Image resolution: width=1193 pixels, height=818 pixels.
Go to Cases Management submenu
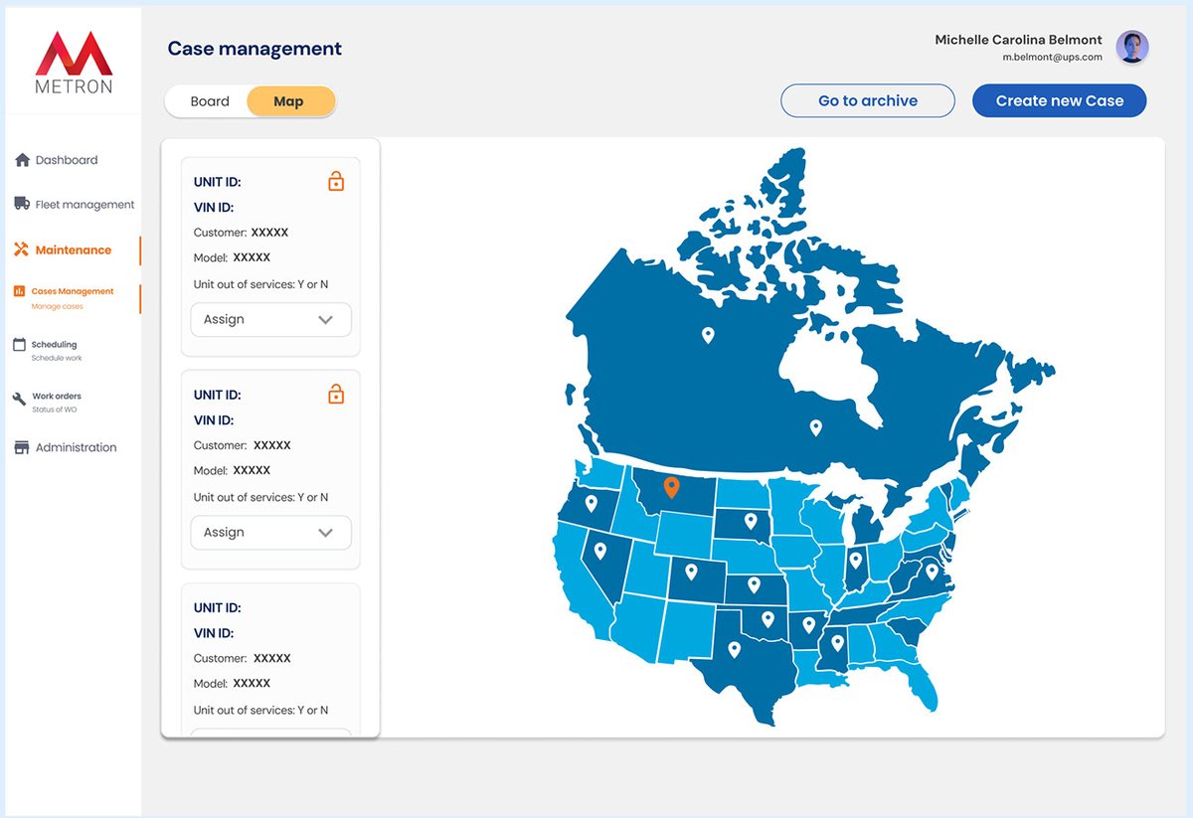(x=72, y=298)
